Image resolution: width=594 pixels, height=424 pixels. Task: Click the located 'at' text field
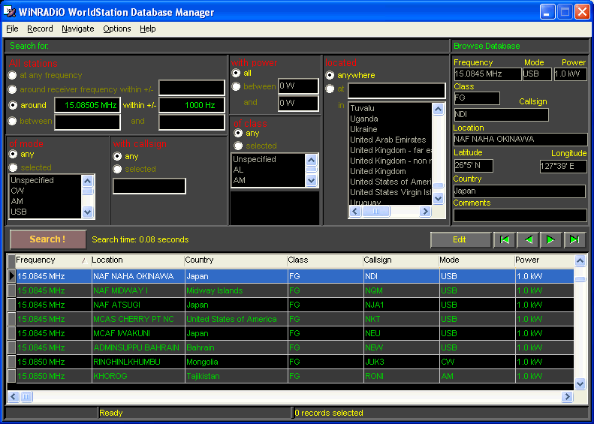[397, 91]
